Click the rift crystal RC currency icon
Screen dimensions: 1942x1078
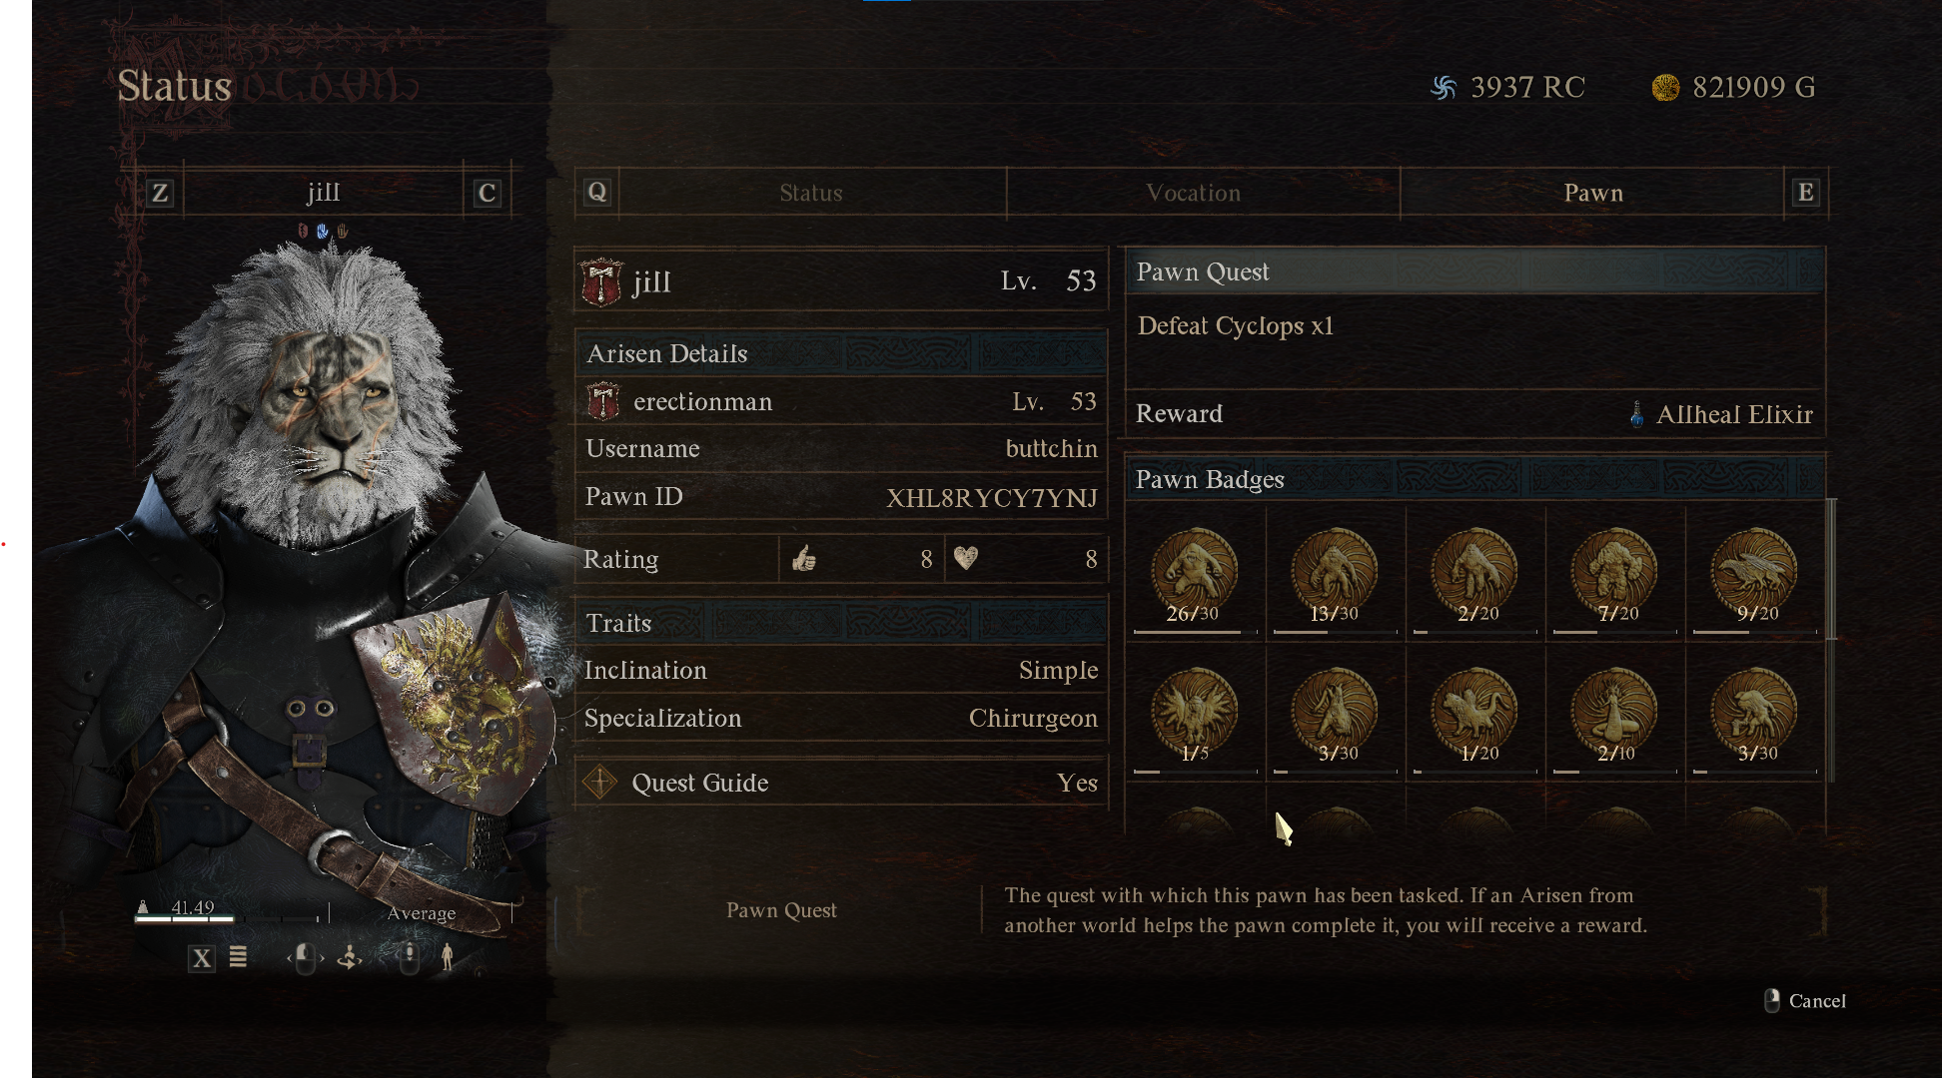tap(1444, 88)
